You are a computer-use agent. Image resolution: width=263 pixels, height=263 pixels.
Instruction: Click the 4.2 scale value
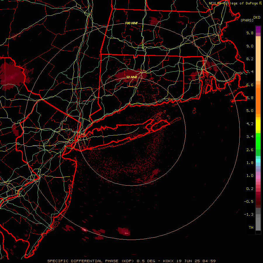click(x=250, y=124)
